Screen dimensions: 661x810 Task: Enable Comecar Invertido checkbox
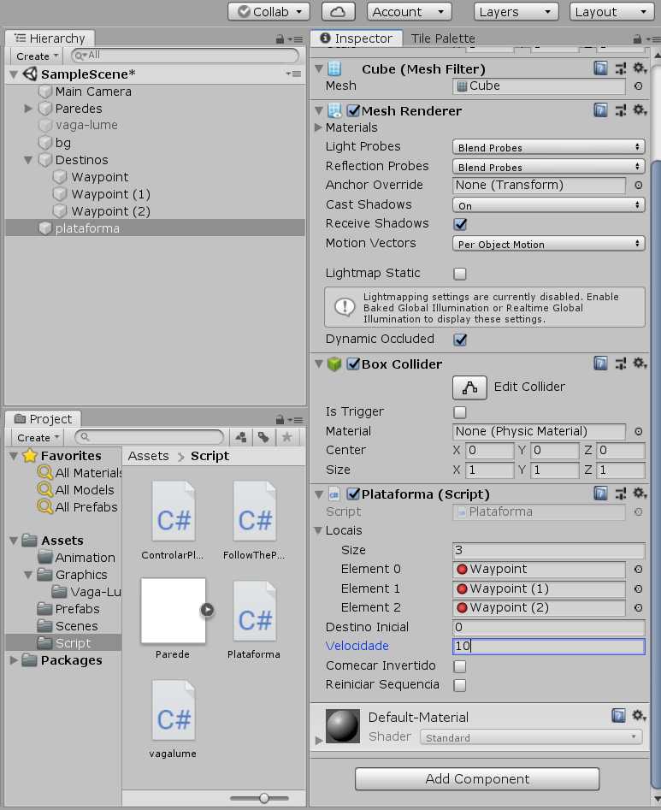tap(459, 666)
